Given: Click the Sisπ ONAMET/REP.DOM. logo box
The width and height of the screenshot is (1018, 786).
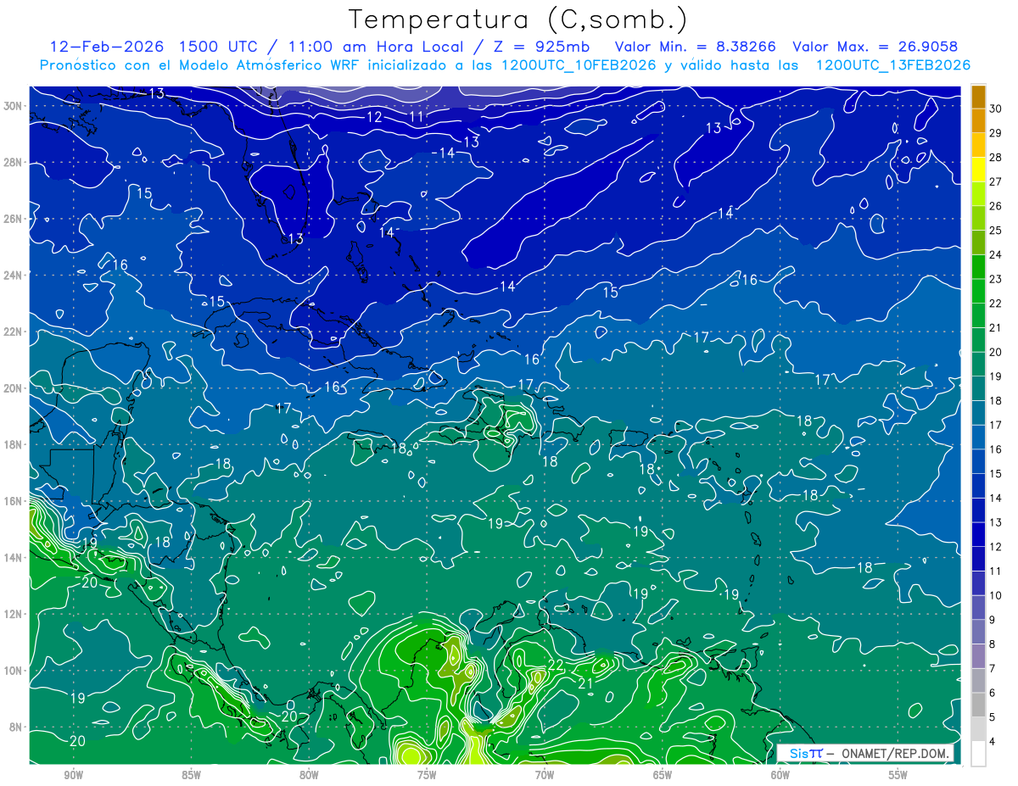Looking at the screenshot, I should pos(865,753).
